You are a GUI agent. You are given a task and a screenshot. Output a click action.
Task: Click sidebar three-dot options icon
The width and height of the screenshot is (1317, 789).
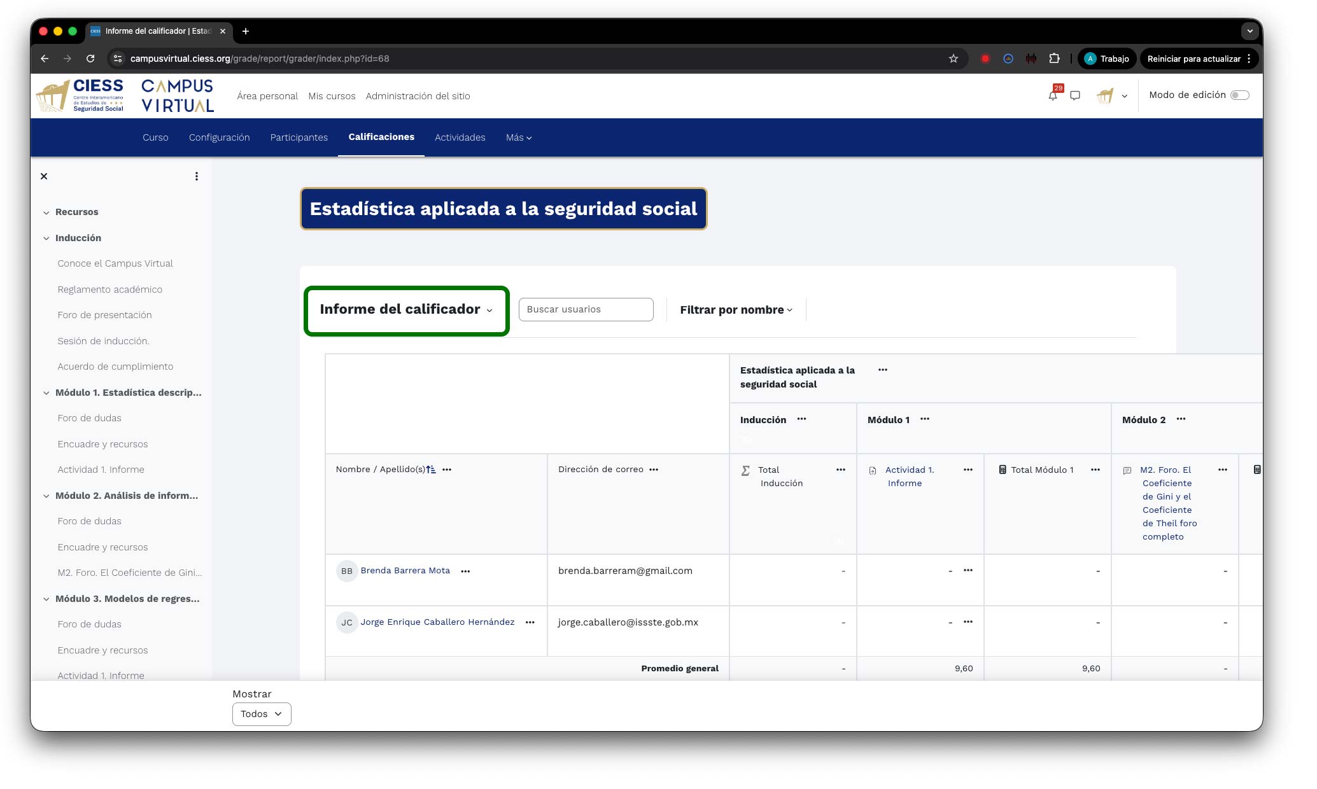[x=197, y=176]
